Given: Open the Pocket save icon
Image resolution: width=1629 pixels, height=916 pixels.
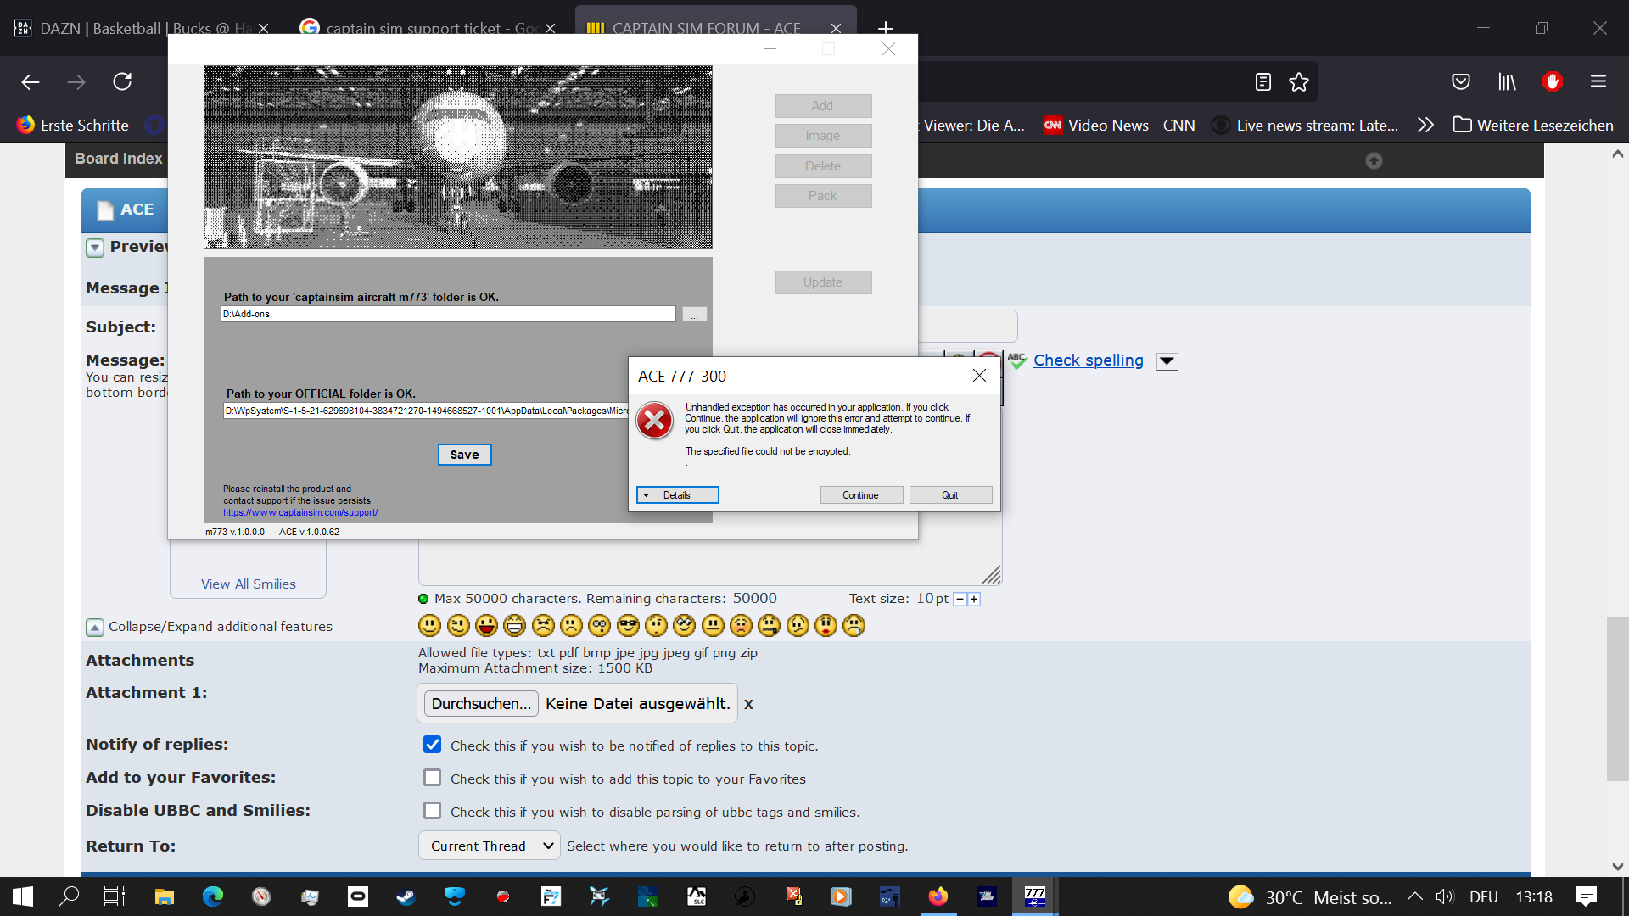Looking at the screenshot, I should point(1460,81).
